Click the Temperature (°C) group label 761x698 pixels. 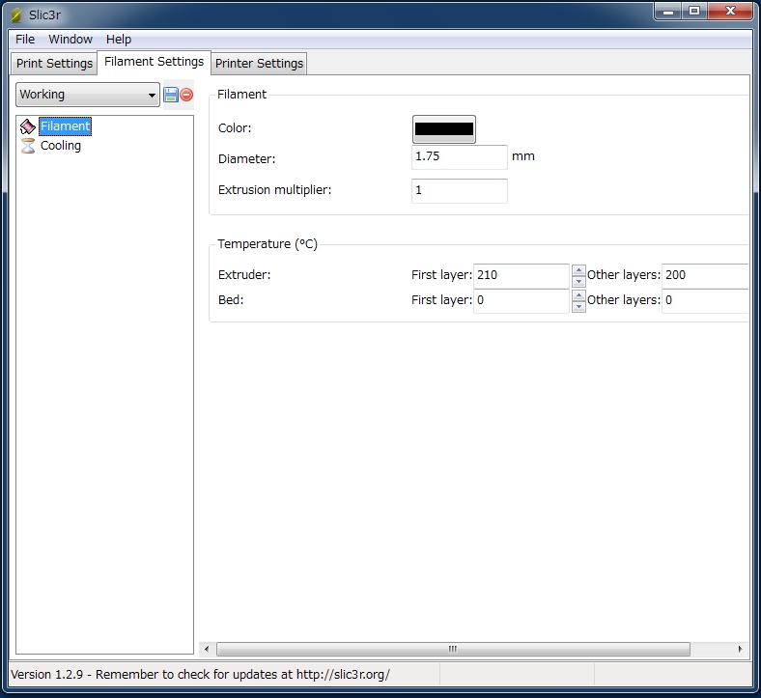tap(268, 244)
